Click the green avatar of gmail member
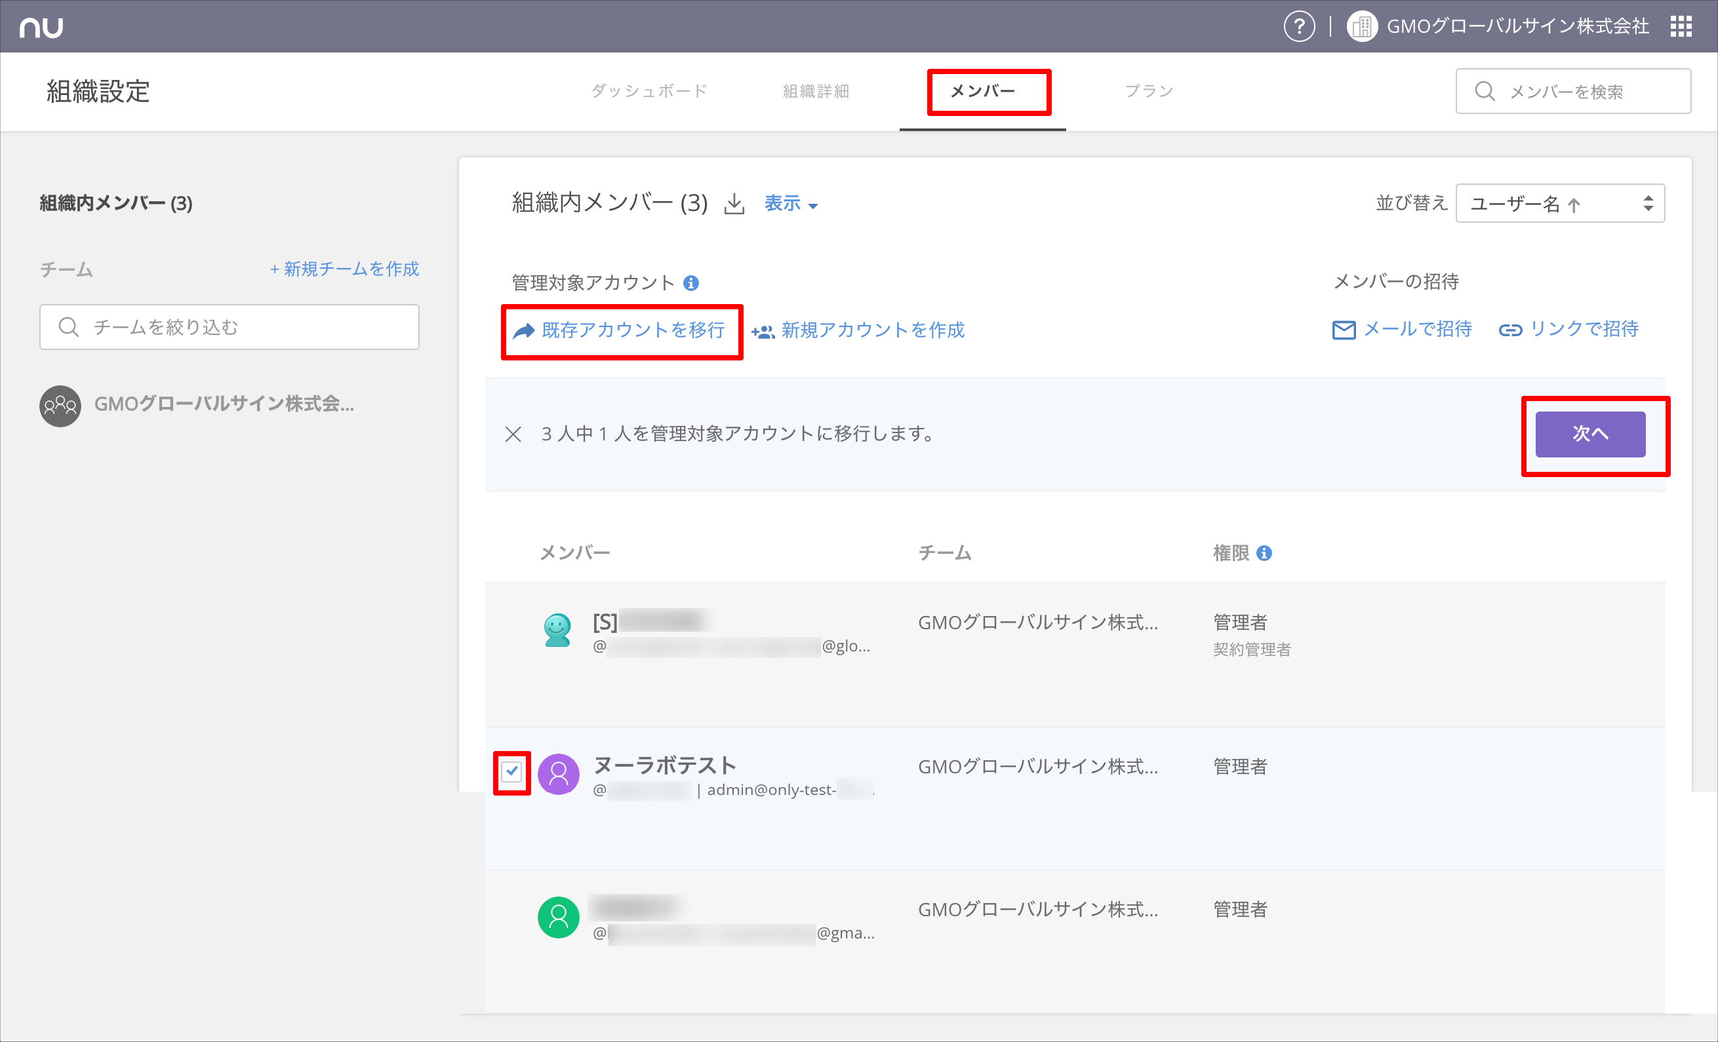The height and width of the screenshot is (1042, 1718). (559, 917)
